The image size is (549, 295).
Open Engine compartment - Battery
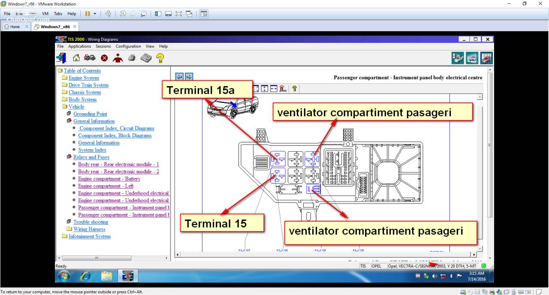[x=109, y=179]
